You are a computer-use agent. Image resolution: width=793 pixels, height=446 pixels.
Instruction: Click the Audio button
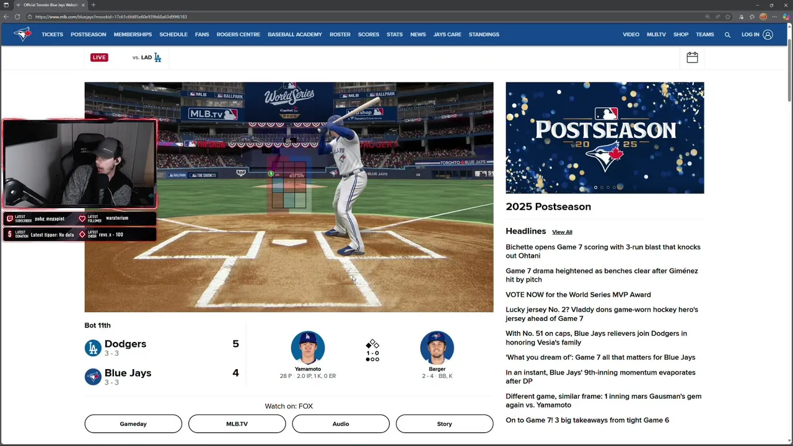tap(341, 424)
